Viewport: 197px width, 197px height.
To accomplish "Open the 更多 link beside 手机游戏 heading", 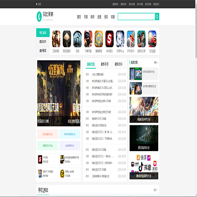I will 155,190.
